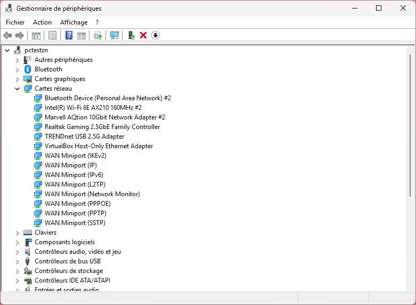Select WAN Miniport (PPPOE)
The width and height of the screenshot is (416, 305).
click(77, 204)
